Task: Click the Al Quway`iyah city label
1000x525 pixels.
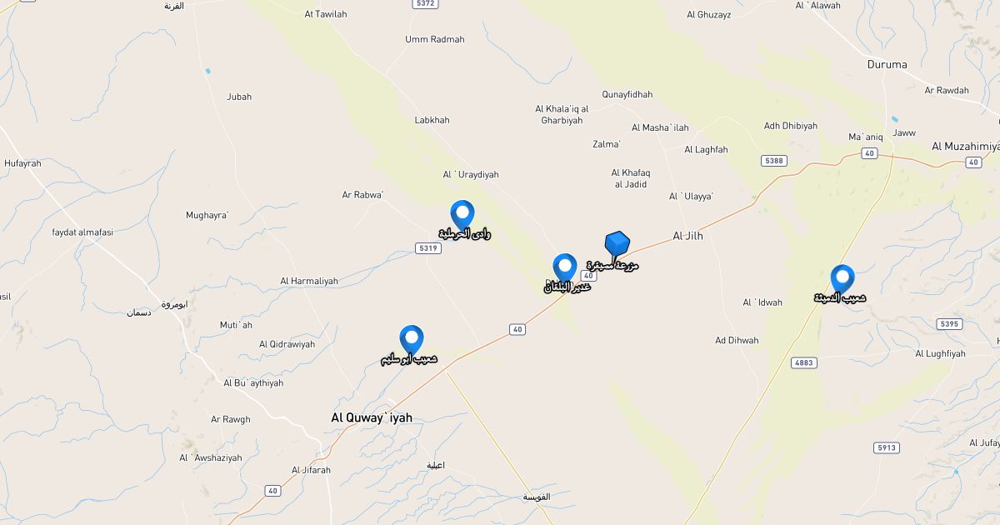Action: click(372, 417)
